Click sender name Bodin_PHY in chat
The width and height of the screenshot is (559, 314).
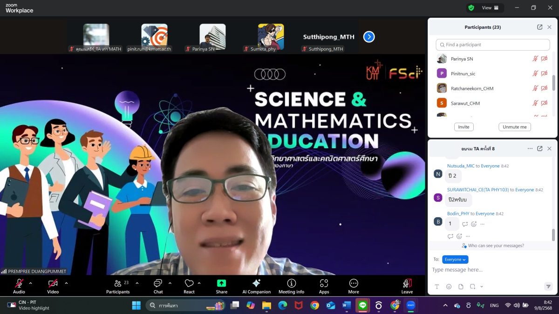coord(458,214)
